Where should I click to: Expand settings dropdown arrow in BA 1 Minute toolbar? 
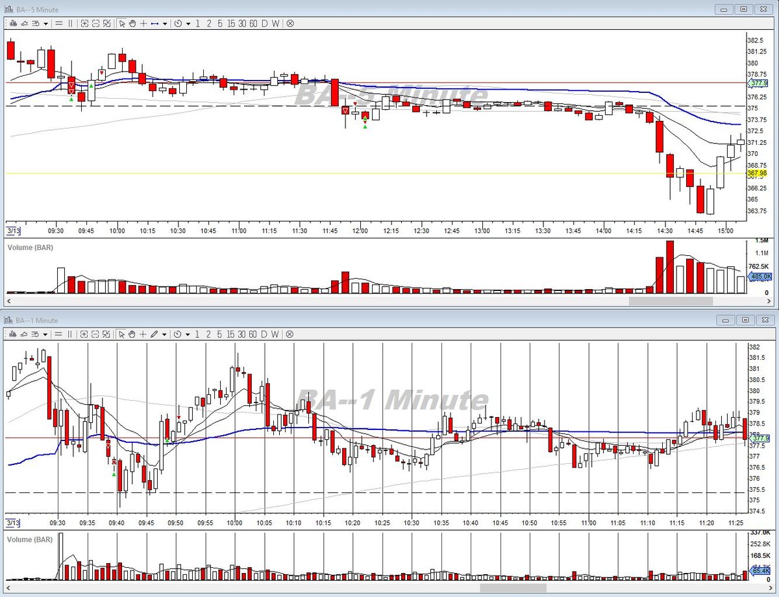tap(45, 335)
